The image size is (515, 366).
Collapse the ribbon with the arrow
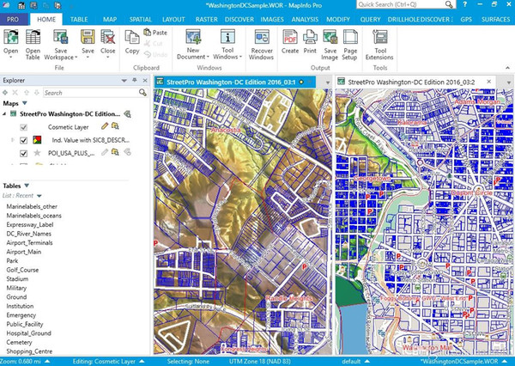tap(508, 68)
